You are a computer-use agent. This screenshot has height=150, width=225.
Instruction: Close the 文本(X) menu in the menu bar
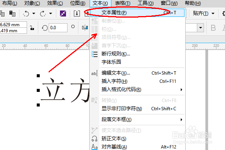click(100, 3)
